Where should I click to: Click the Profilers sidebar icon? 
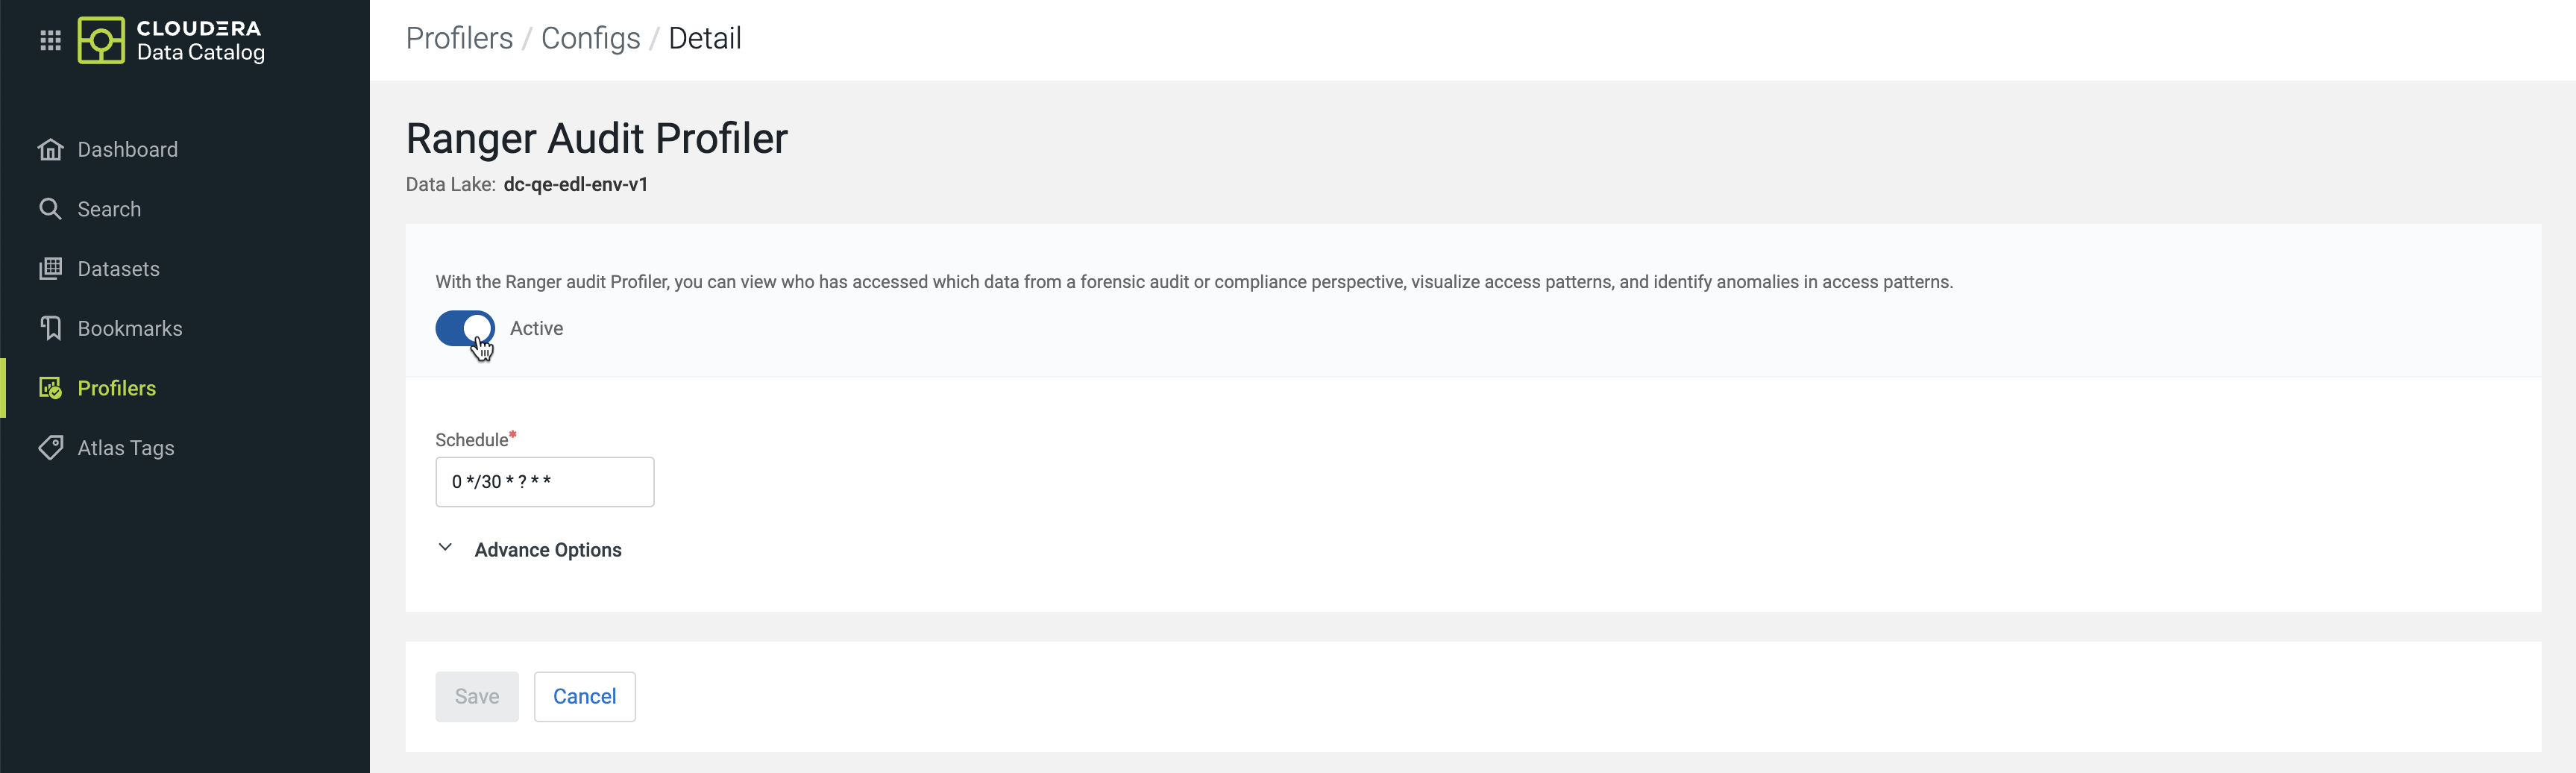click(50, 388)
